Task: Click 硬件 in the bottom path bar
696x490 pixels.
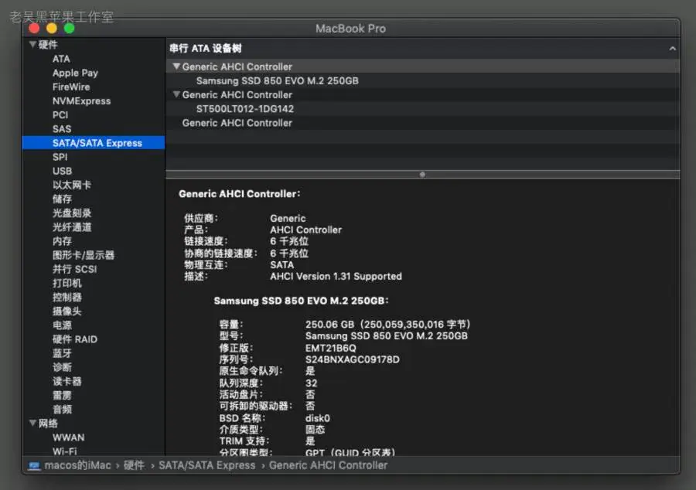Action: (134, 465)
